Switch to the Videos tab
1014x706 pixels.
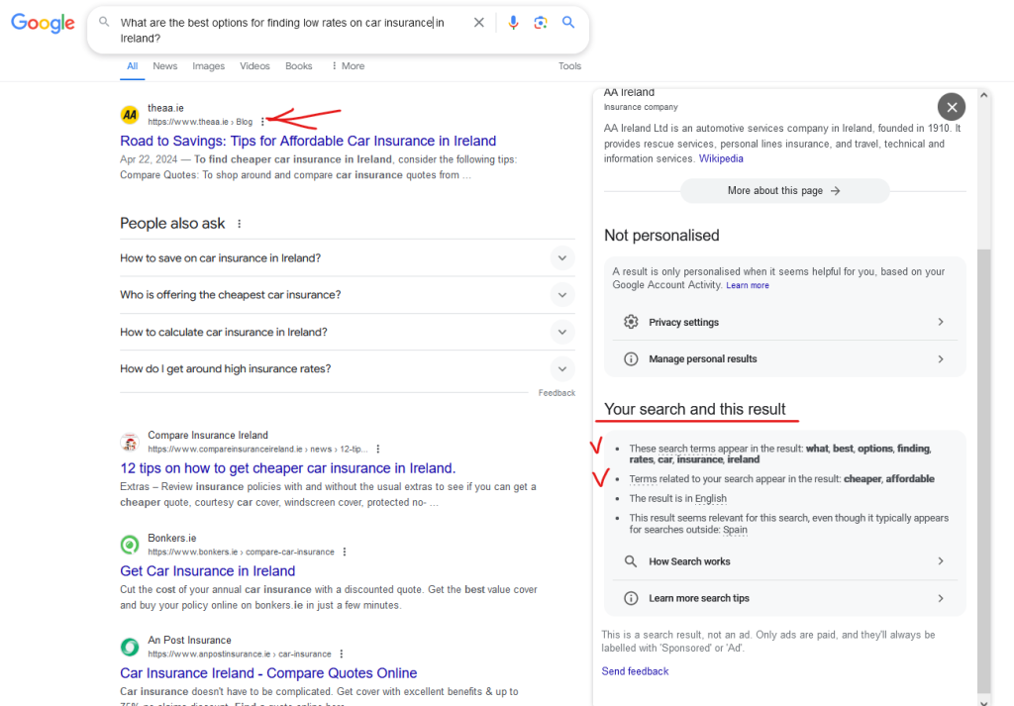click(x=254, y=66)
